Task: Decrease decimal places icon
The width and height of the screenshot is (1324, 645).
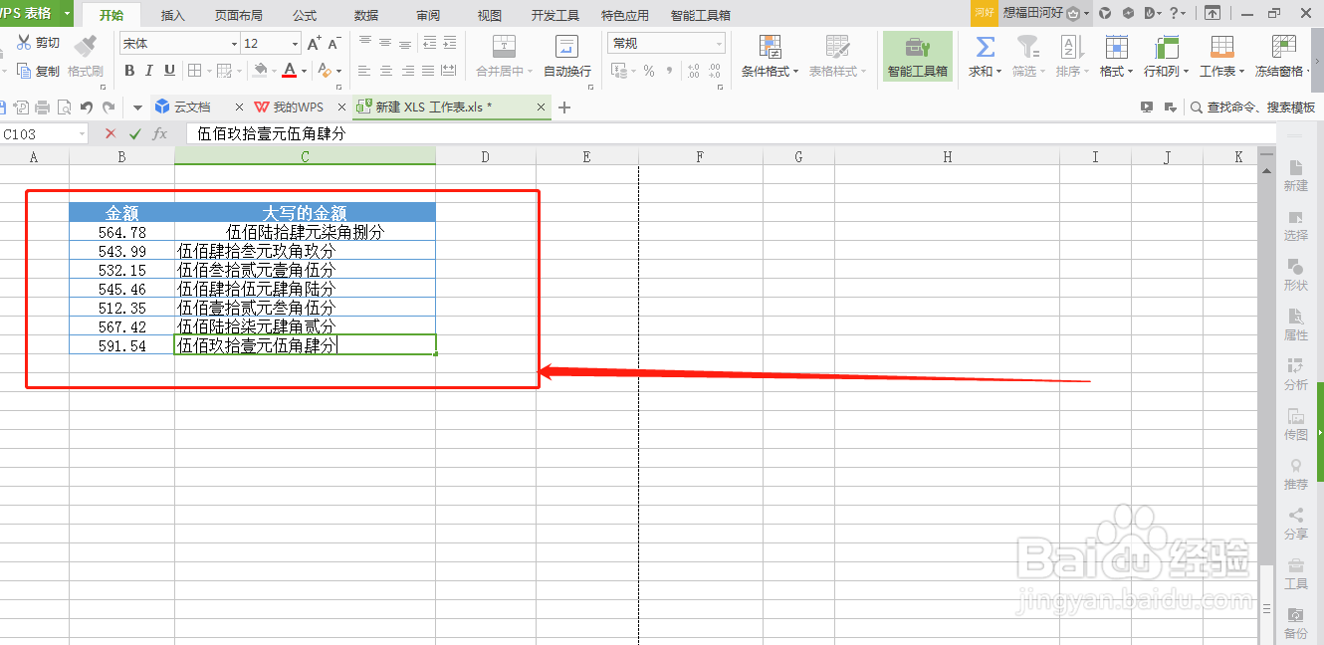Action: [x=715, y=72]
